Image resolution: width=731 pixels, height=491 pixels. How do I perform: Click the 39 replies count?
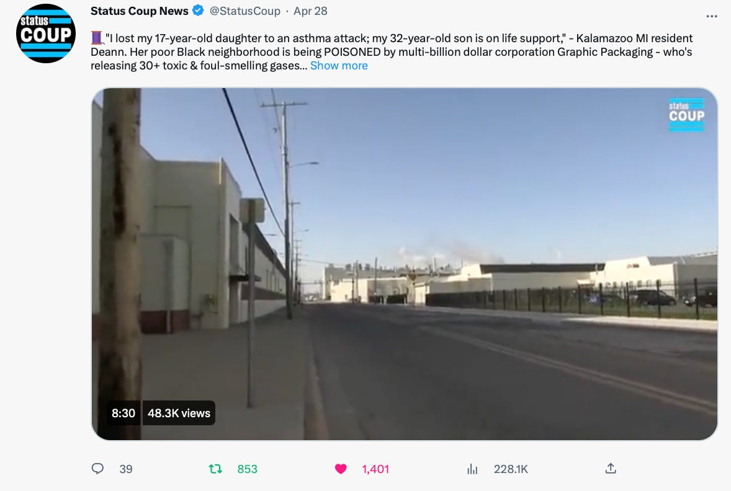coord(126,469)
